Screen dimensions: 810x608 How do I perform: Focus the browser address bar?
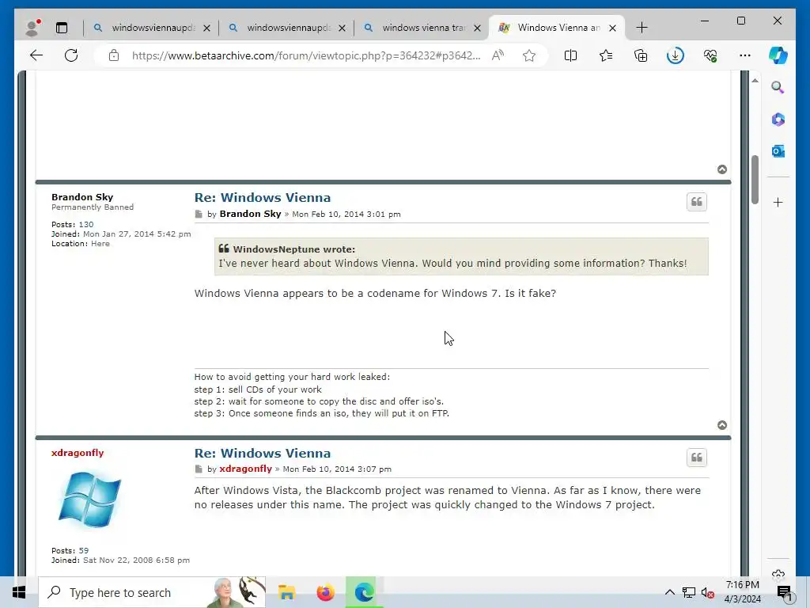pos(306,55)
